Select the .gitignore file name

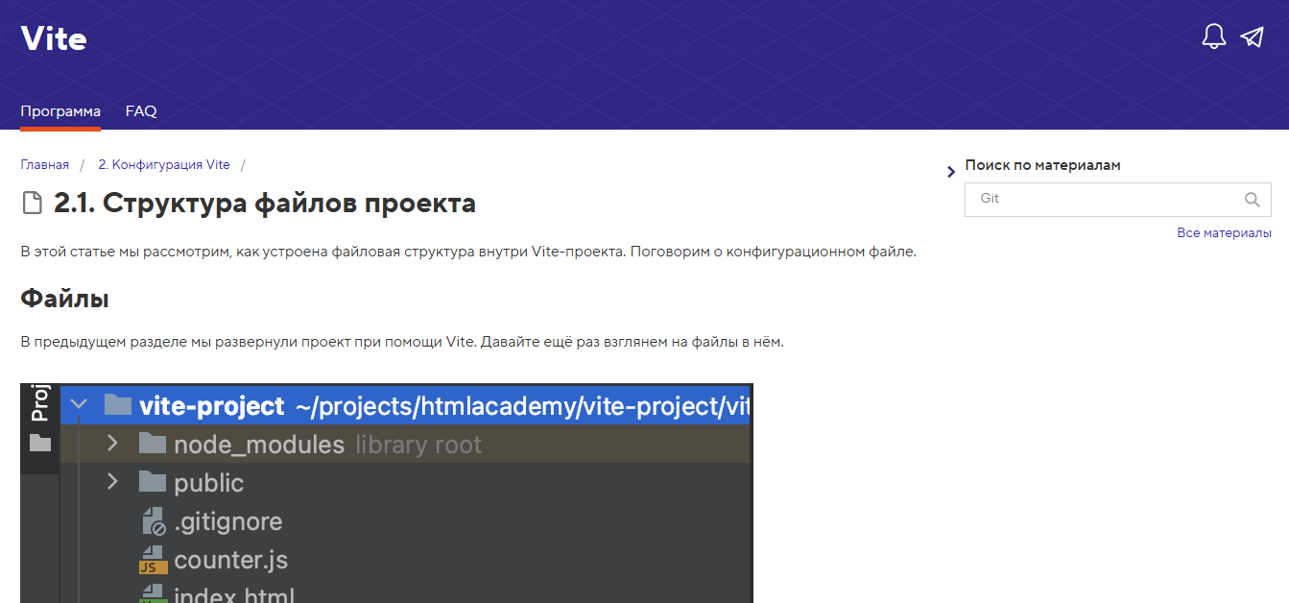coord(228,521)
